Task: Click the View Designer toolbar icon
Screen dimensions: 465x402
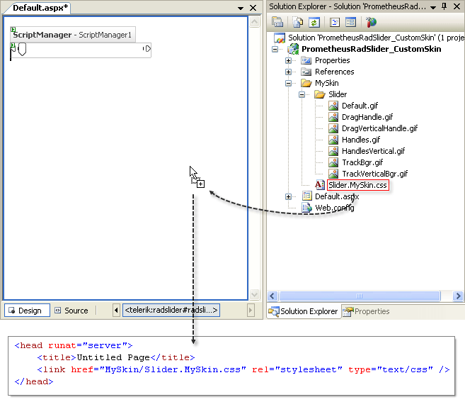Action: pos(350,23)
